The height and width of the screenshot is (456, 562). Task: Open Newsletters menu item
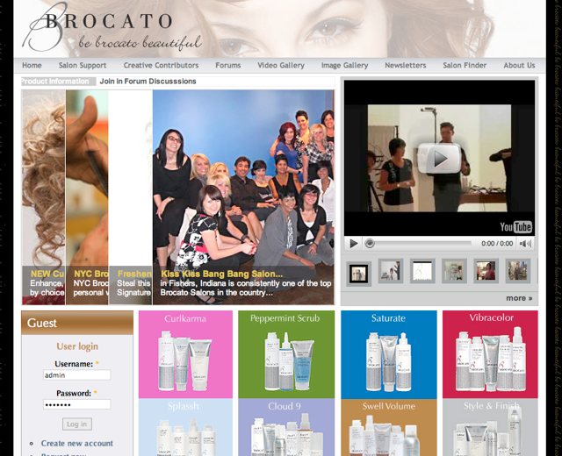tap(406, 66)
